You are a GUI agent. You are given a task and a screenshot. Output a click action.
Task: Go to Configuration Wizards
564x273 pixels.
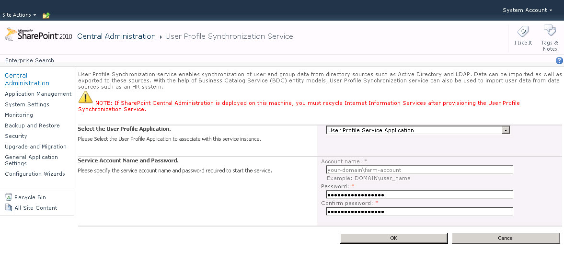(35, 174)
